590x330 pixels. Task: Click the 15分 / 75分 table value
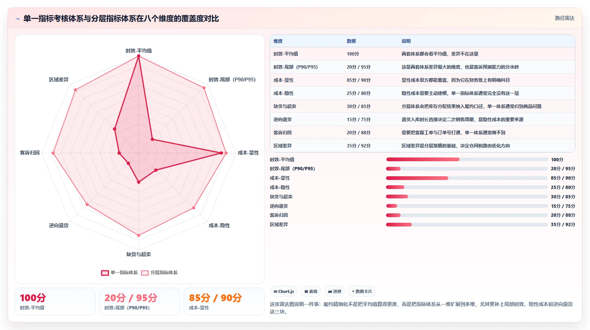[359, 120]
